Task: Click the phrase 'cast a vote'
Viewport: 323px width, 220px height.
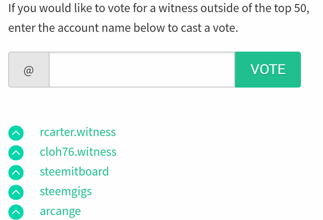Action: point(209,28)
